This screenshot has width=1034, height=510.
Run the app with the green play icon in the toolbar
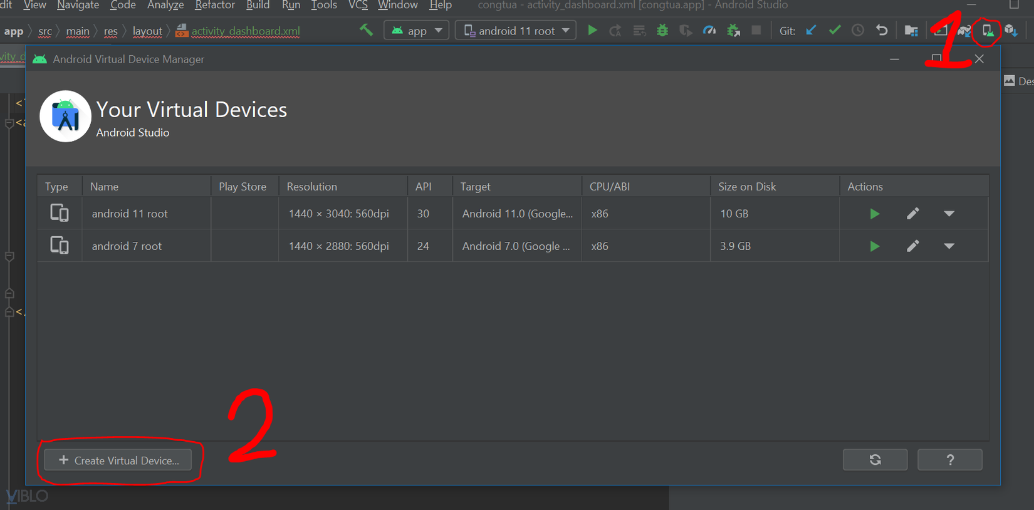click(592, 30)
